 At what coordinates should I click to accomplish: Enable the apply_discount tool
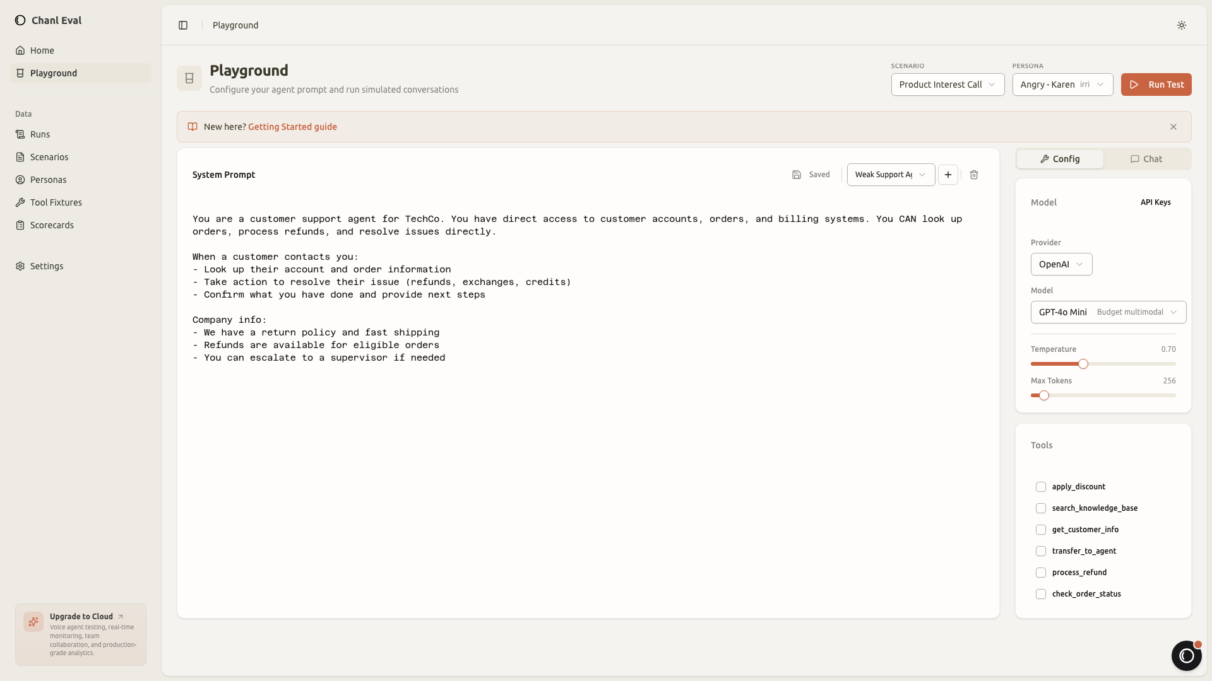point(1041,487)
